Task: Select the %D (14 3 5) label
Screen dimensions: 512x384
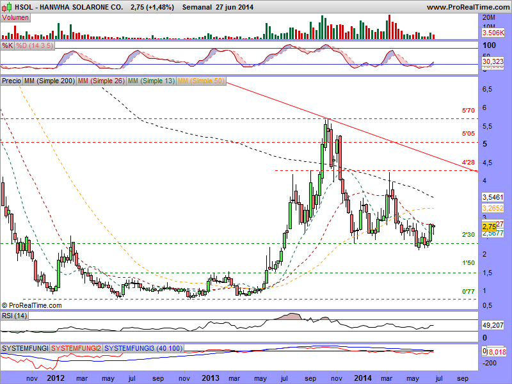Action: point(35,45)
